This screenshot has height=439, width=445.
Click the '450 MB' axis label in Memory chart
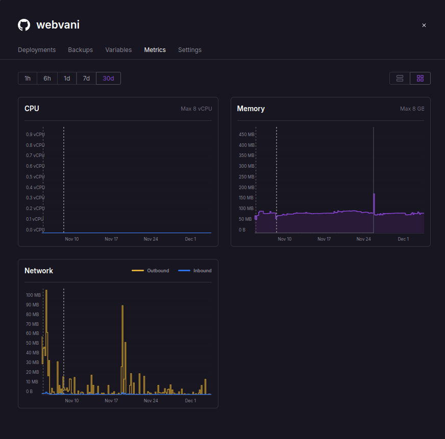click(x=246, y=135)
